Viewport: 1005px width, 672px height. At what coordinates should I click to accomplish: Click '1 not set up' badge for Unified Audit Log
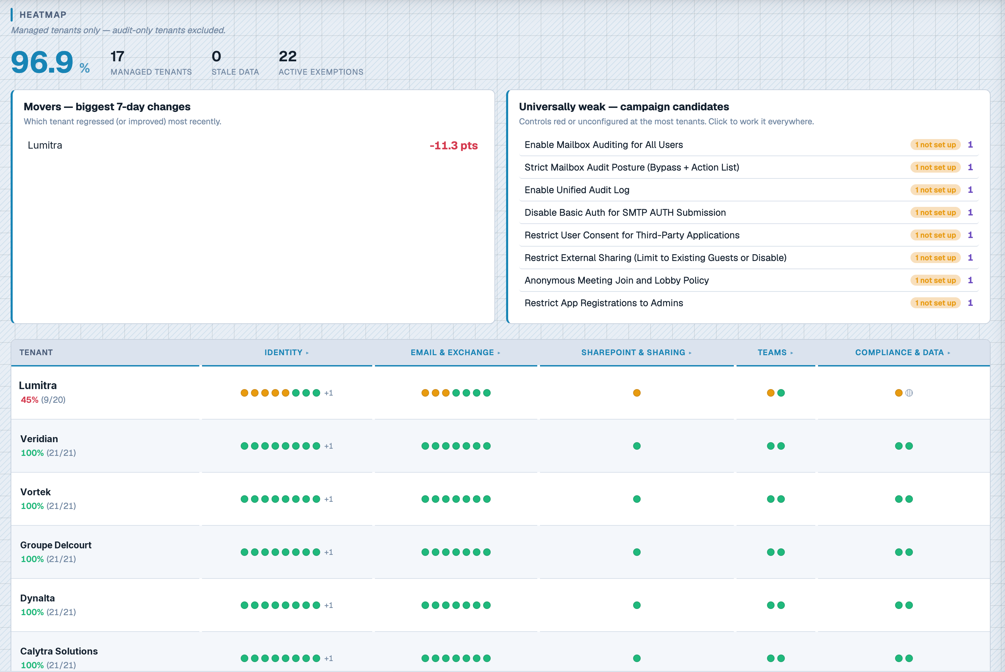pos(935,190)
